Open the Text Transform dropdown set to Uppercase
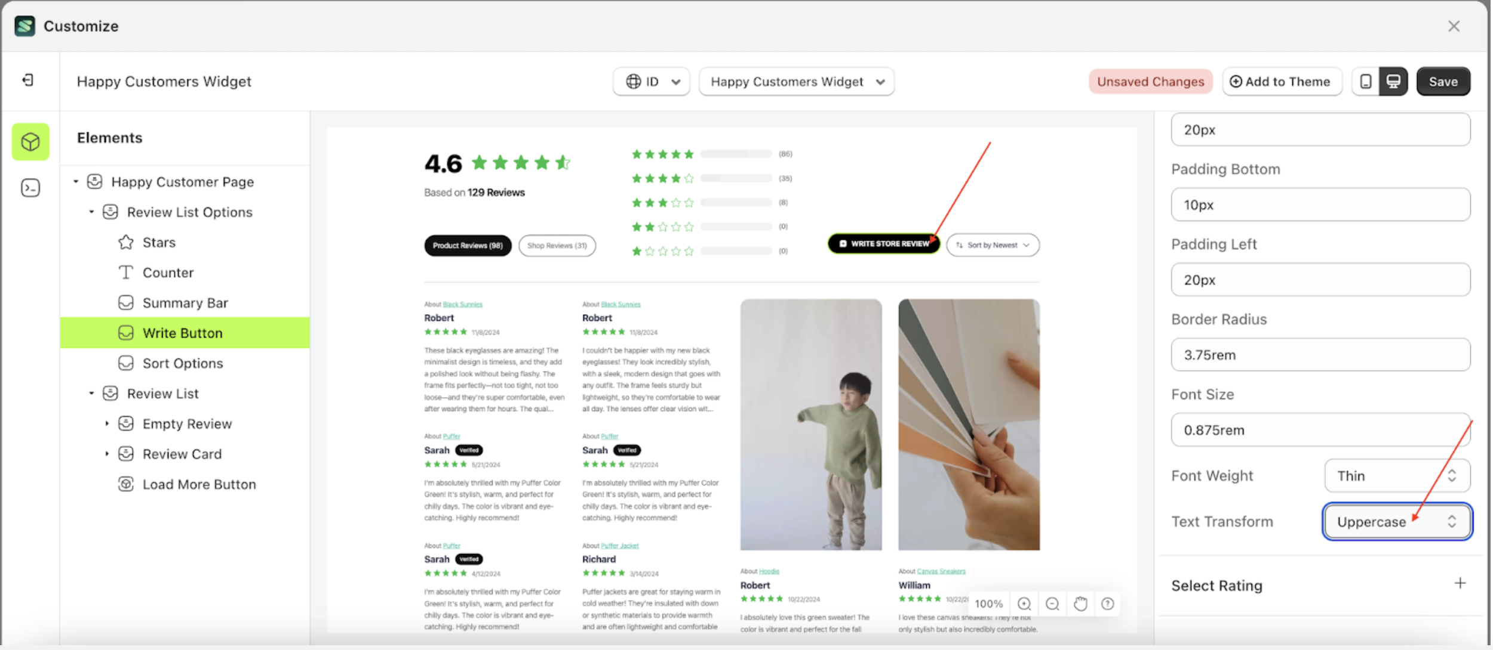This screenshot has height=650, width=1493. tap(1397, 521)
